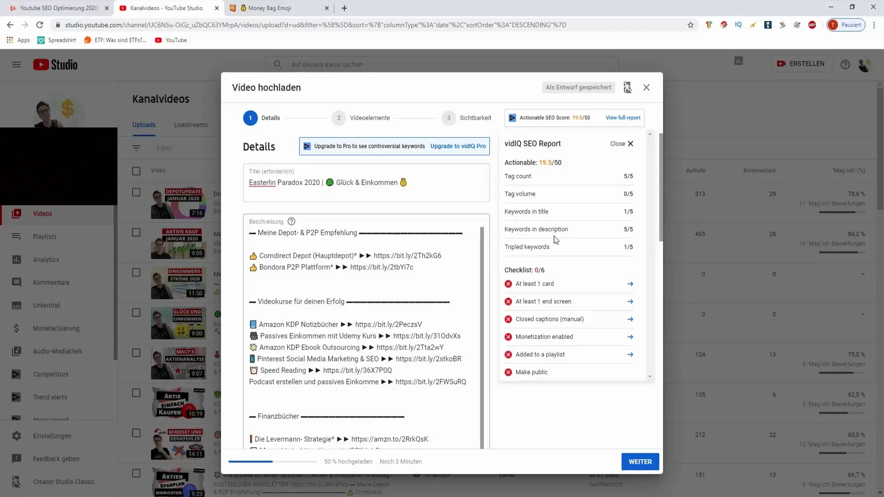Select the Macy's Aktienanalyse video checkbox
This screenshot has width=884, height=497.
(x=136, y=353)
